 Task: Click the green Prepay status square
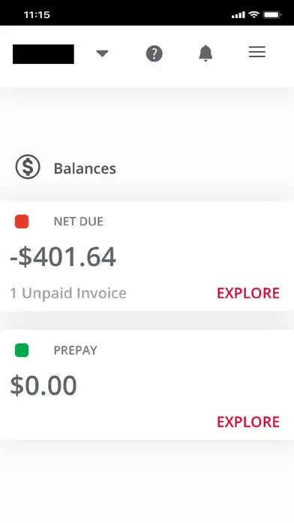[22, 350]
